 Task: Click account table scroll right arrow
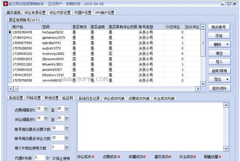pyautogui.click(x=198, y=89)
